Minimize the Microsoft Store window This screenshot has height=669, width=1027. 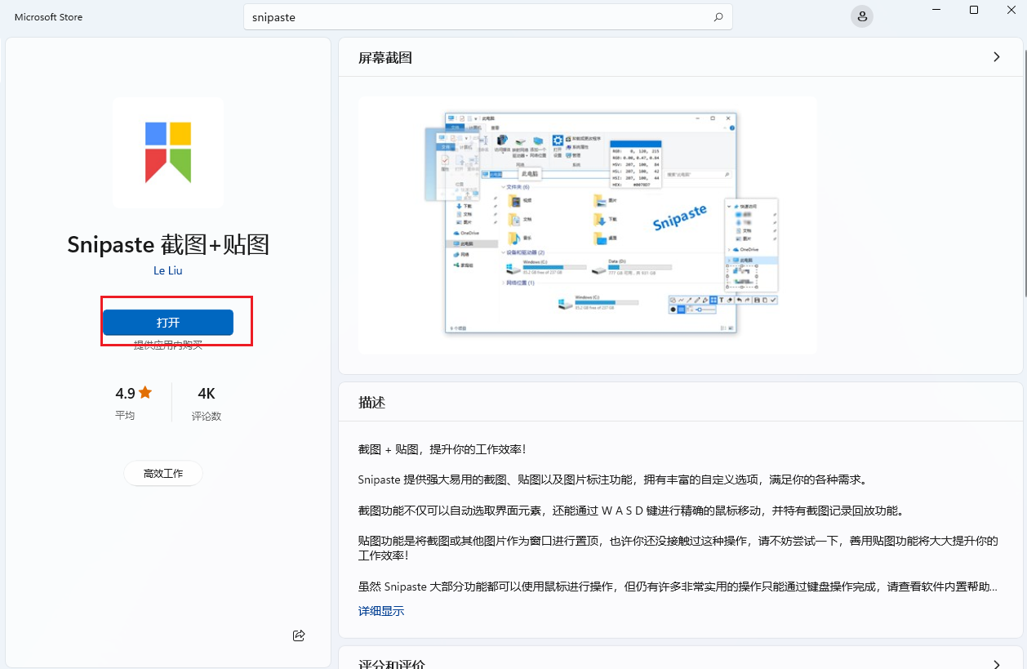click(x=936, y=10)
